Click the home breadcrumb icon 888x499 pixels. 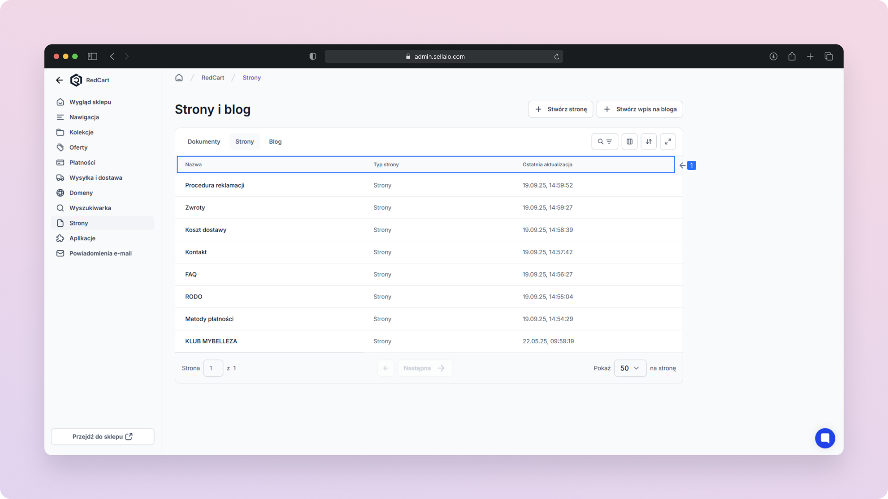[x=179, y=78]
